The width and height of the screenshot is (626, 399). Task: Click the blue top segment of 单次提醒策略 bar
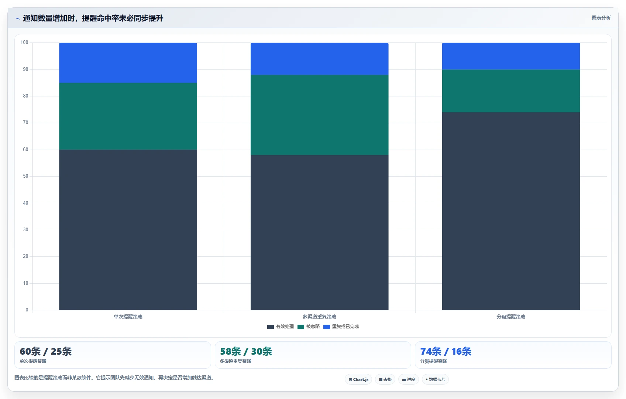tap(128, 63)
